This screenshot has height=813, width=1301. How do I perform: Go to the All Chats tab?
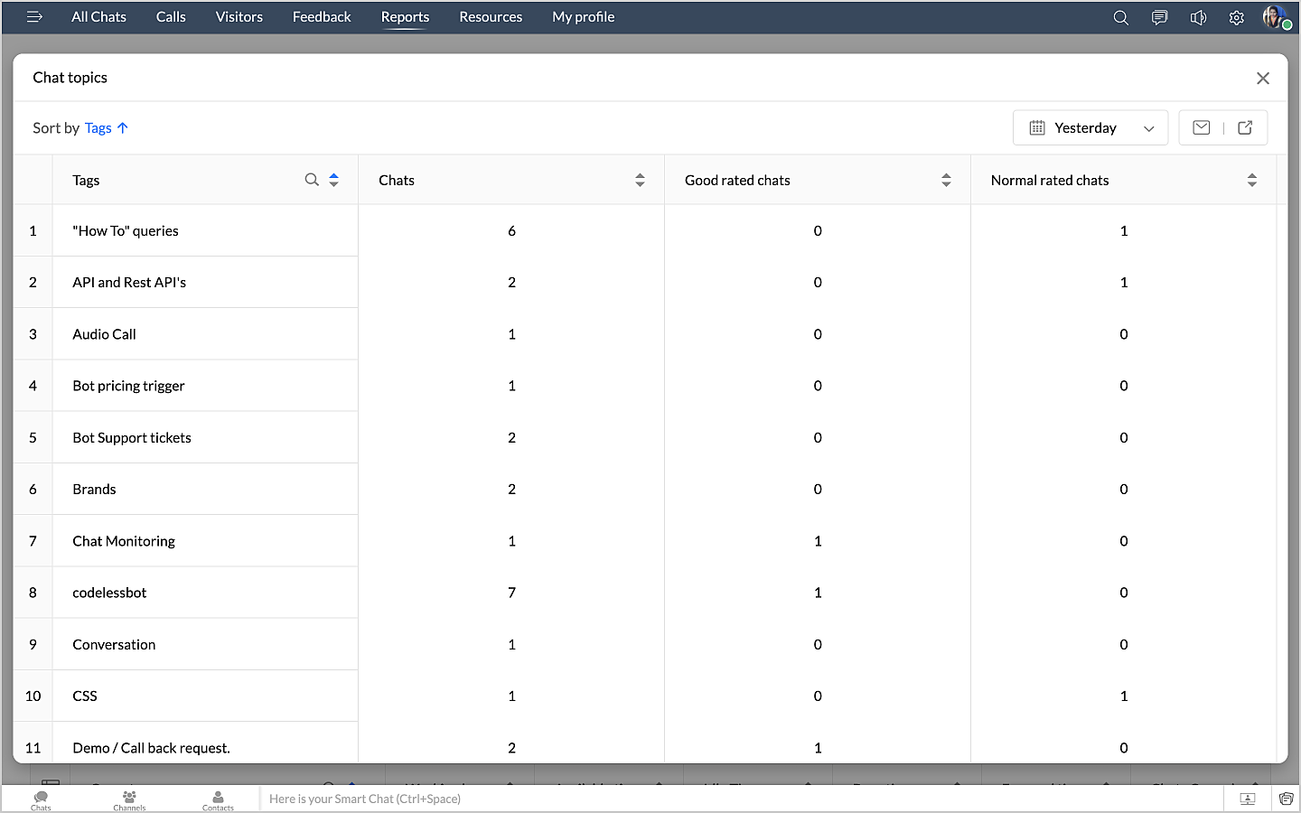pos(98,17)
